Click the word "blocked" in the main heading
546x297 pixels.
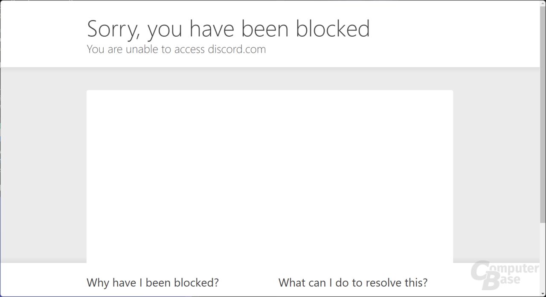click(x=333, y=28)
